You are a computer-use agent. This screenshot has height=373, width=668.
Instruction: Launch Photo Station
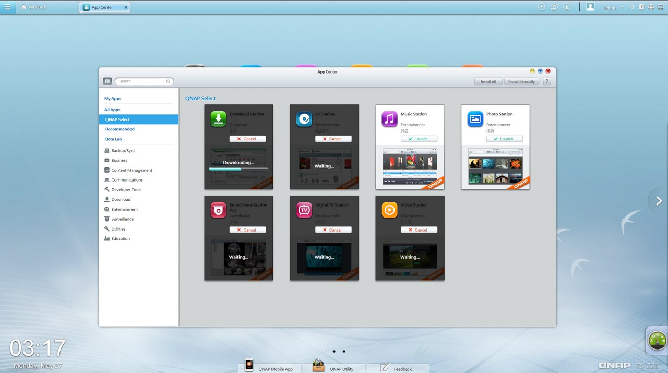pyautogui.click(x=505, y=139)
